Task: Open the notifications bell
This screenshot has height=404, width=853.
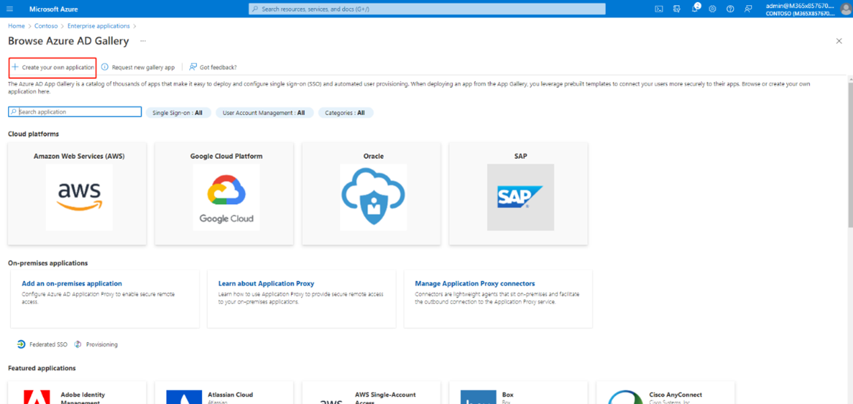Action: pyautogui.click(x=695, y=9)
